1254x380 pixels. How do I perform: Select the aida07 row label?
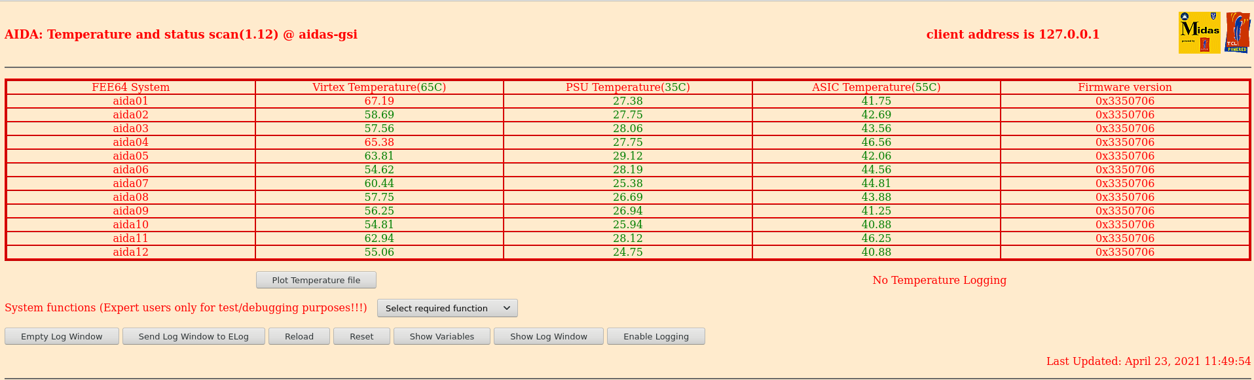[x=131, y=183]
